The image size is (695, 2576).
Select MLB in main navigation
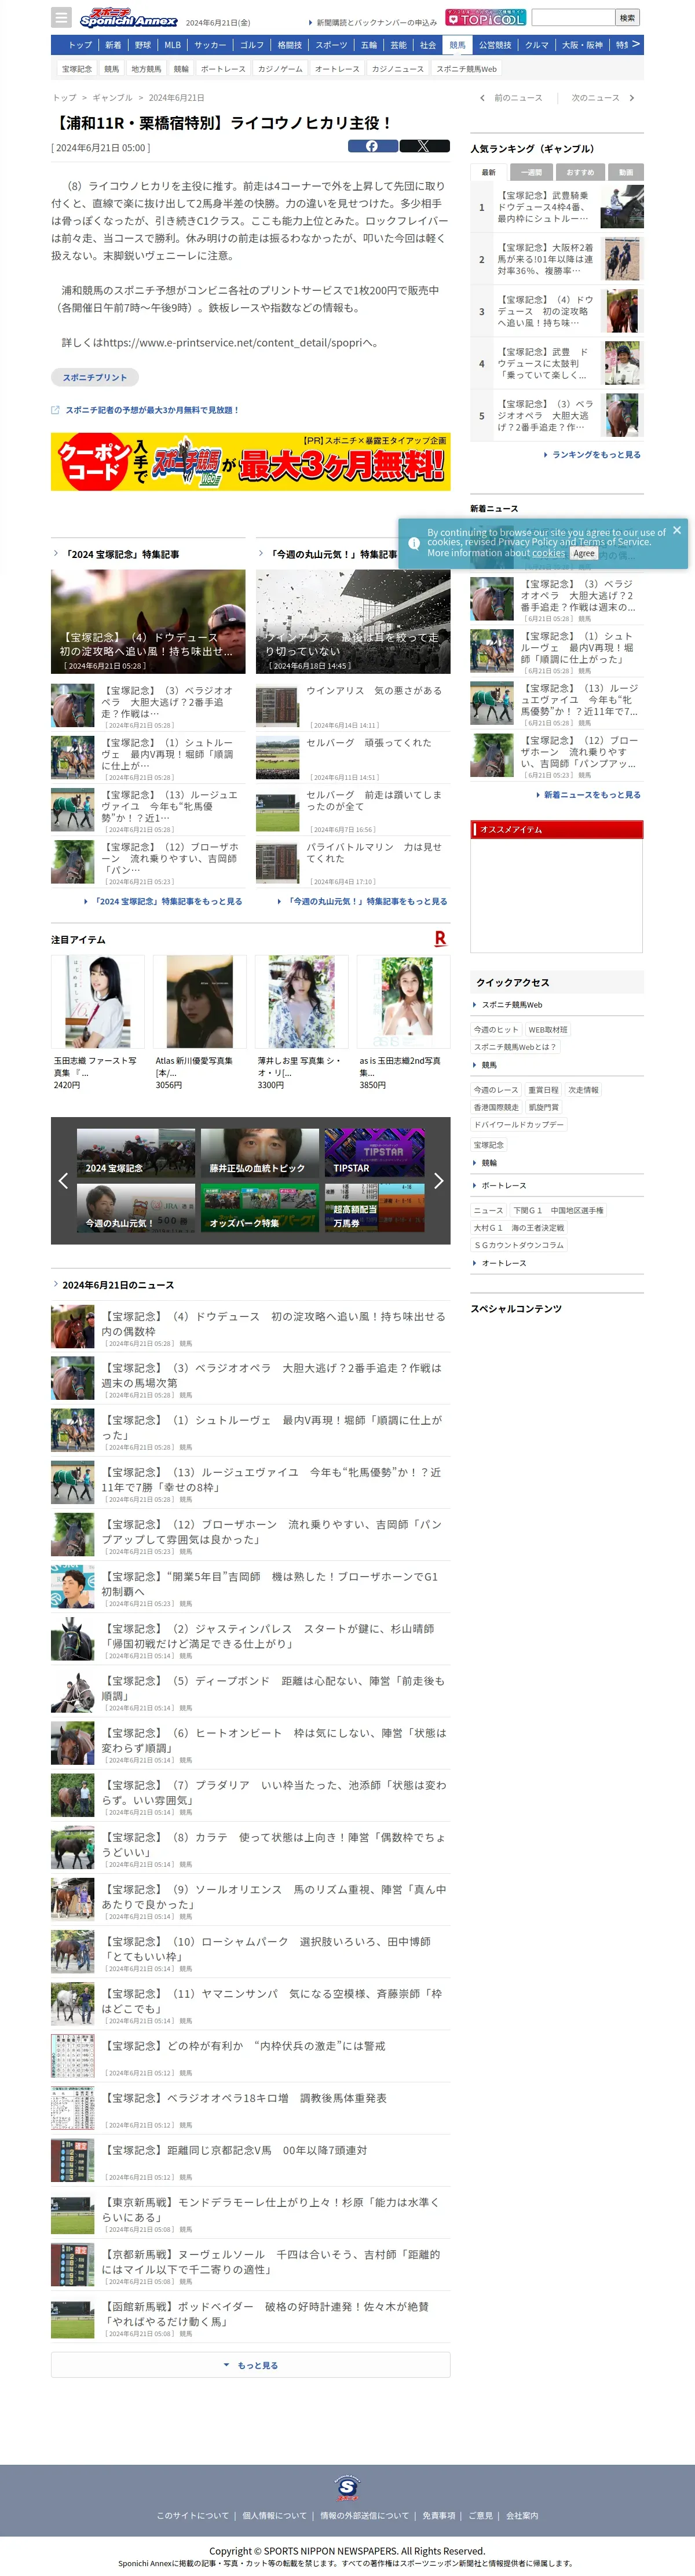pos(173,45)
